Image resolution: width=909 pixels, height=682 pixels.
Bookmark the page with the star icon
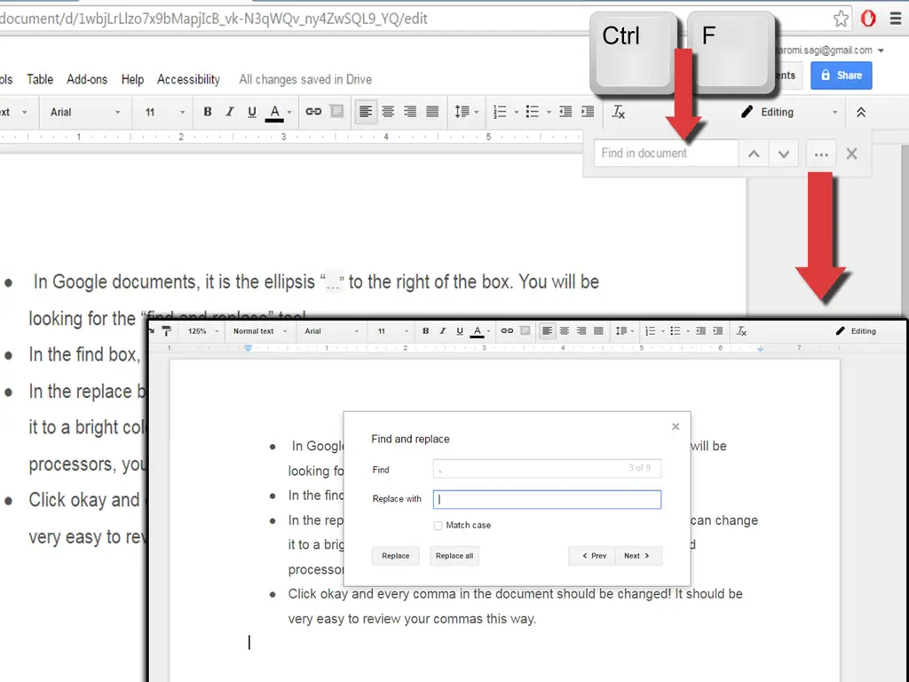(841, 19)
